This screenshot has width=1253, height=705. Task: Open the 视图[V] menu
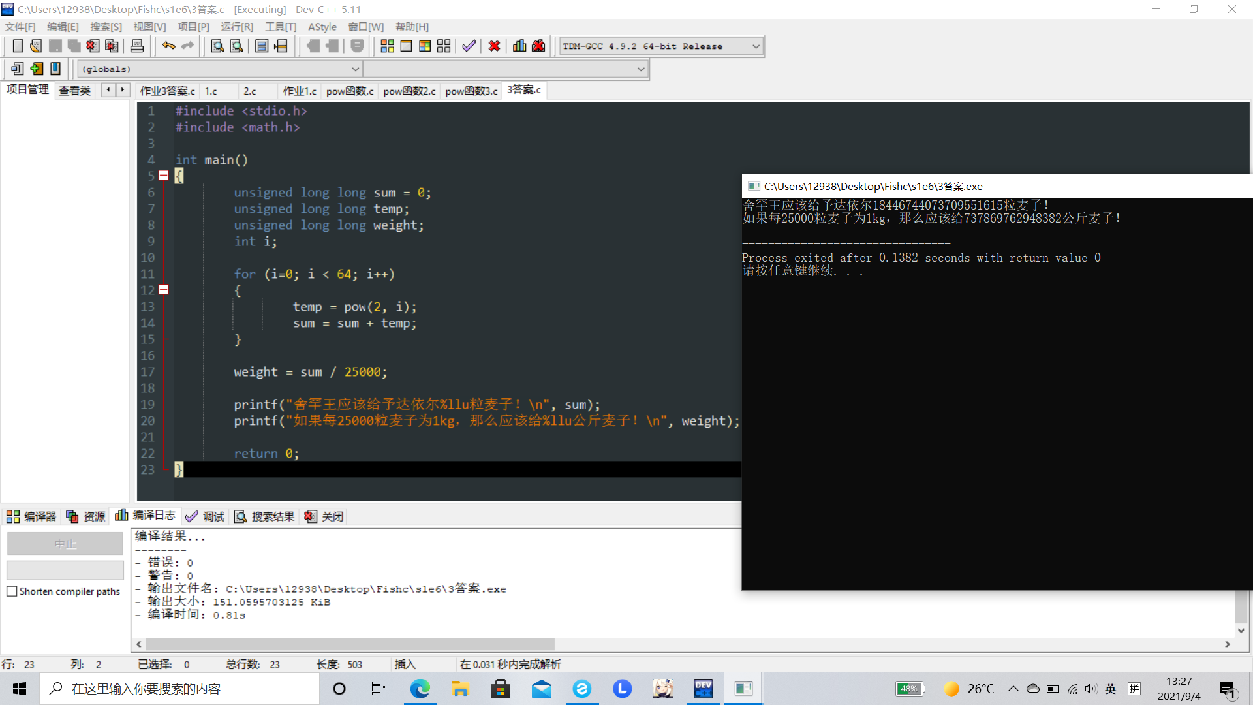(x=149, y=27)
